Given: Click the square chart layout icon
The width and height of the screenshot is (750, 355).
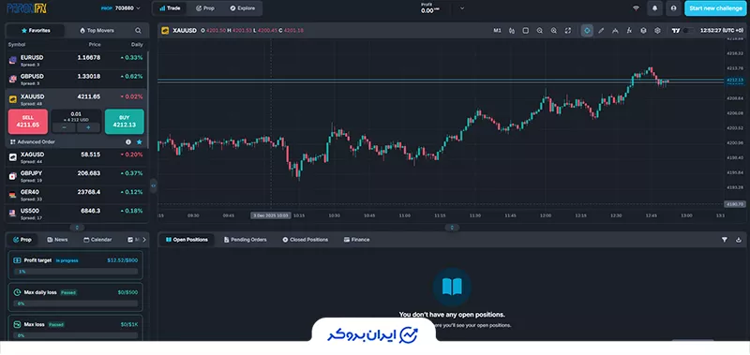Looking at the screenshot, I should (x=526, y=31).
